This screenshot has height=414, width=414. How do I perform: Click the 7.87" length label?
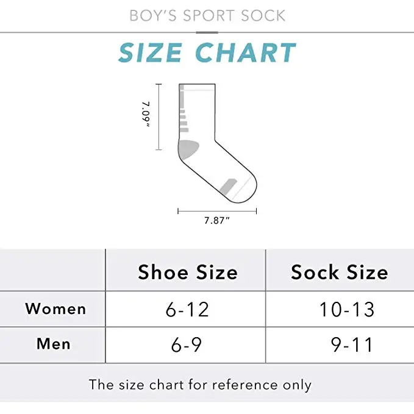[217, 221]
